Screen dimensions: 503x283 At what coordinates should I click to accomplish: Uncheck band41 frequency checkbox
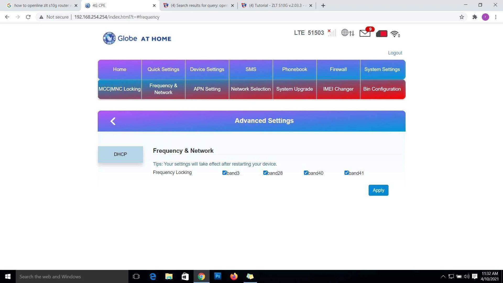[346, 173]
